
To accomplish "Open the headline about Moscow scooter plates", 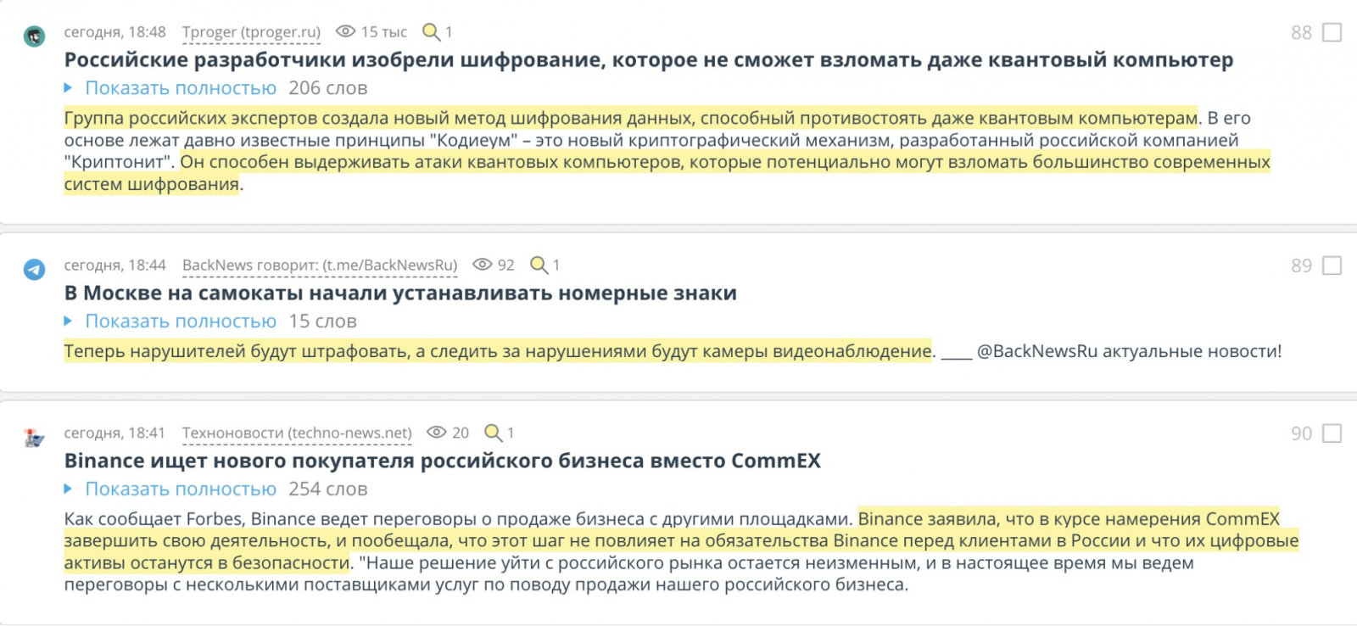I will 400,293.
